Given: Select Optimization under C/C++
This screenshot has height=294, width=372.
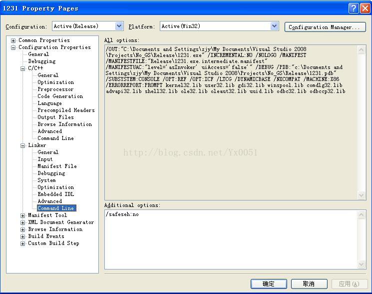Looking at the screenshot, I should tap(56, 82).
